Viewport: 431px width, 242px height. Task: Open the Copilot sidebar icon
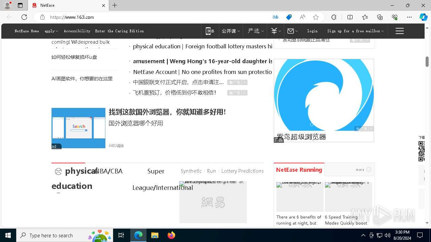pos(423,17)
